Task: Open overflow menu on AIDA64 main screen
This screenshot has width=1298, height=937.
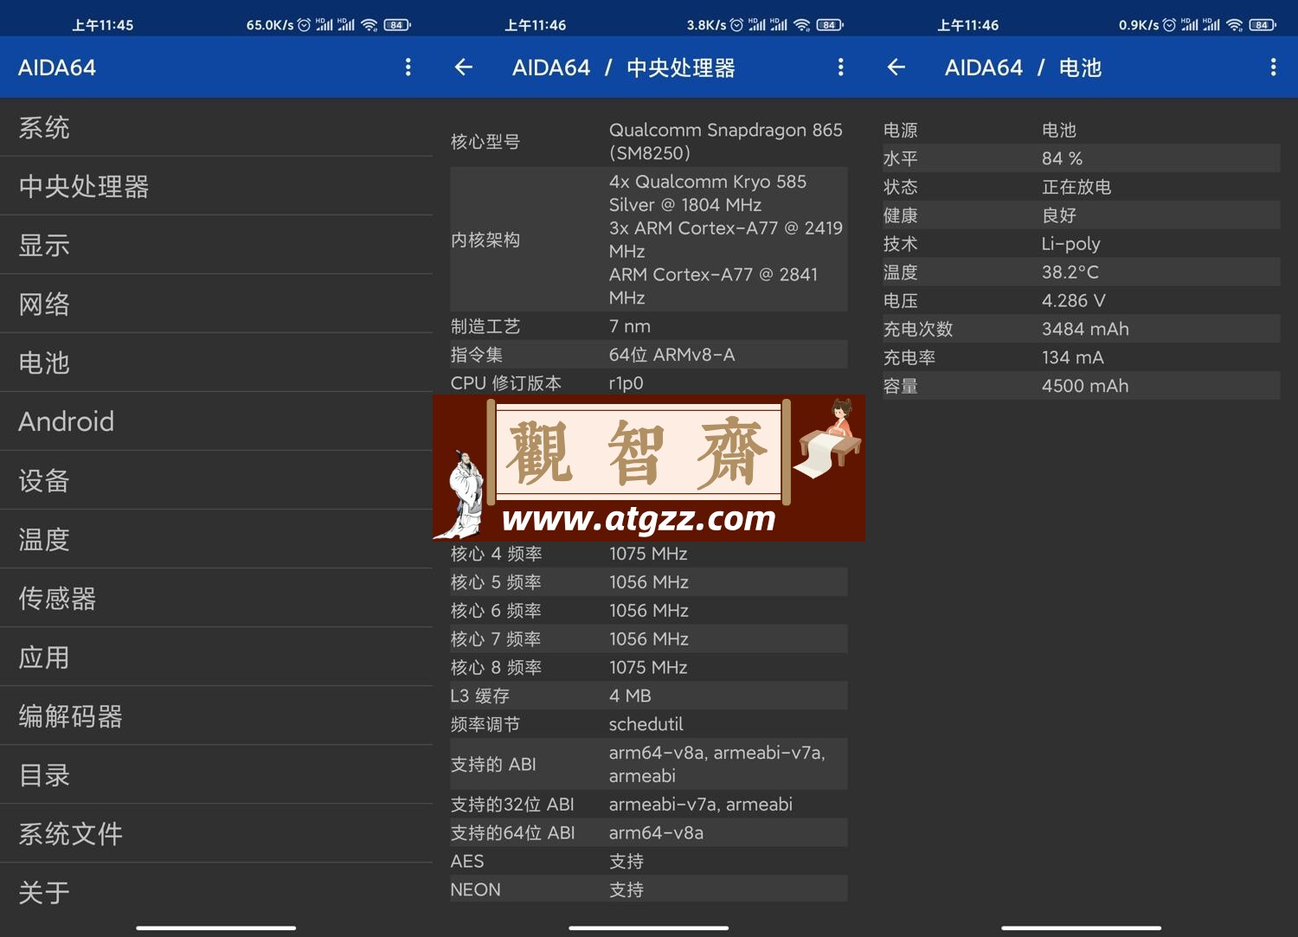Action: point(408,67)
